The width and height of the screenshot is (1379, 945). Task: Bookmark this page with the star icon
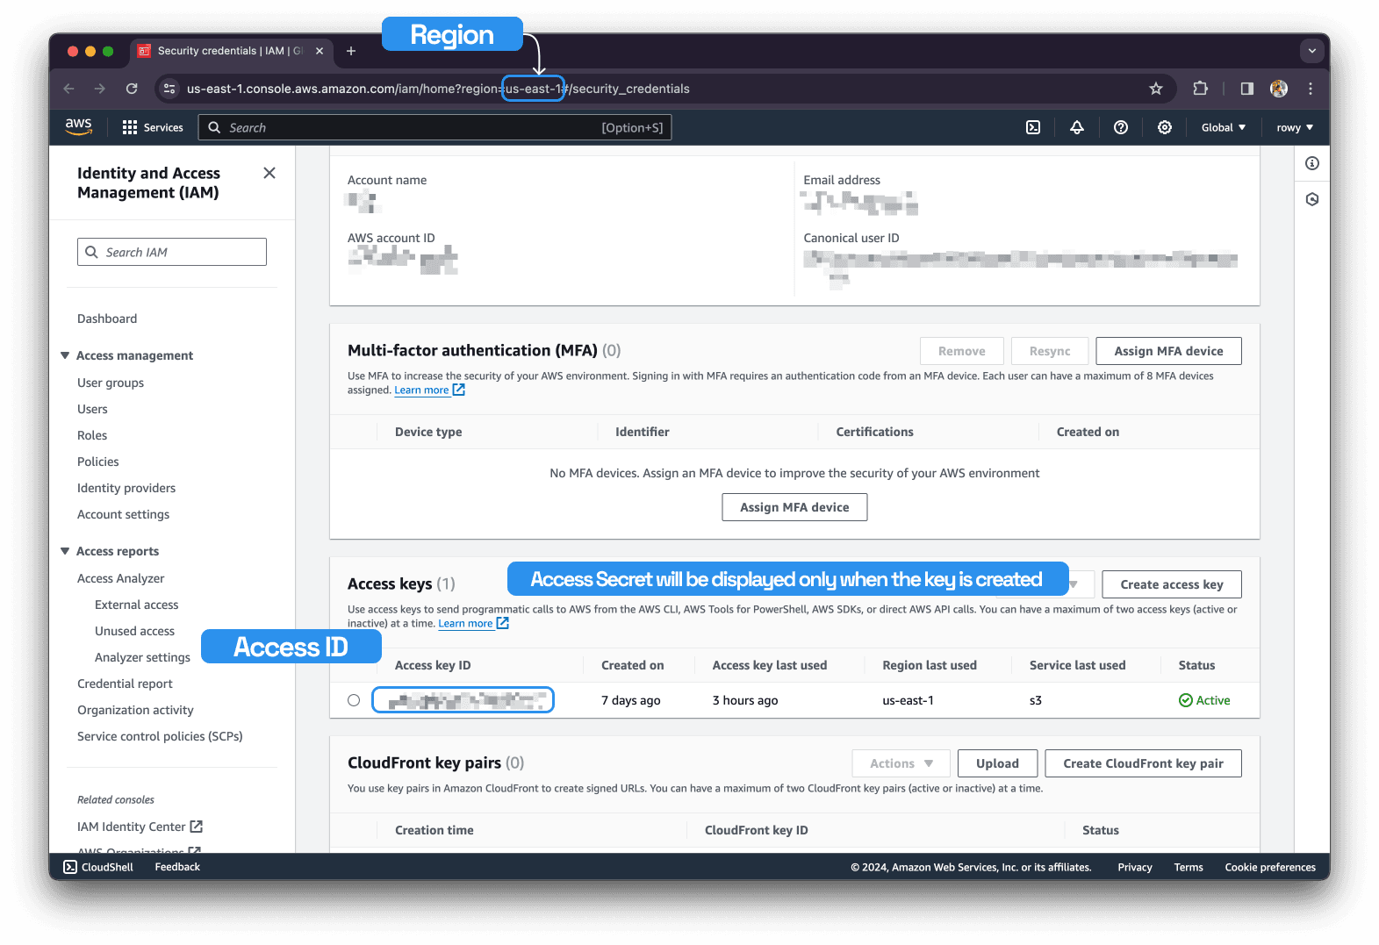pos(1156,89)
